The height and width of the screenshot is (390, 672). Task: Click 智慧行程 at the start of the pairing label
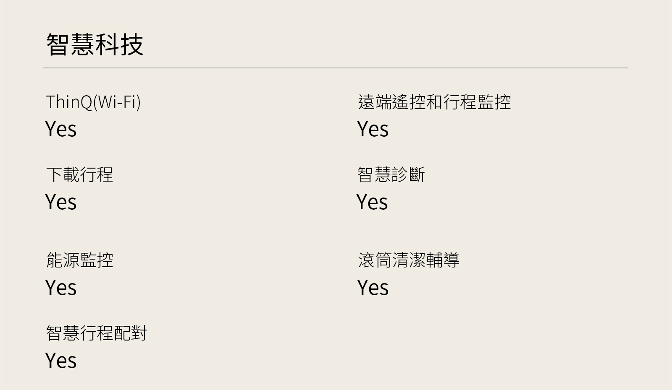click(80, 333)
